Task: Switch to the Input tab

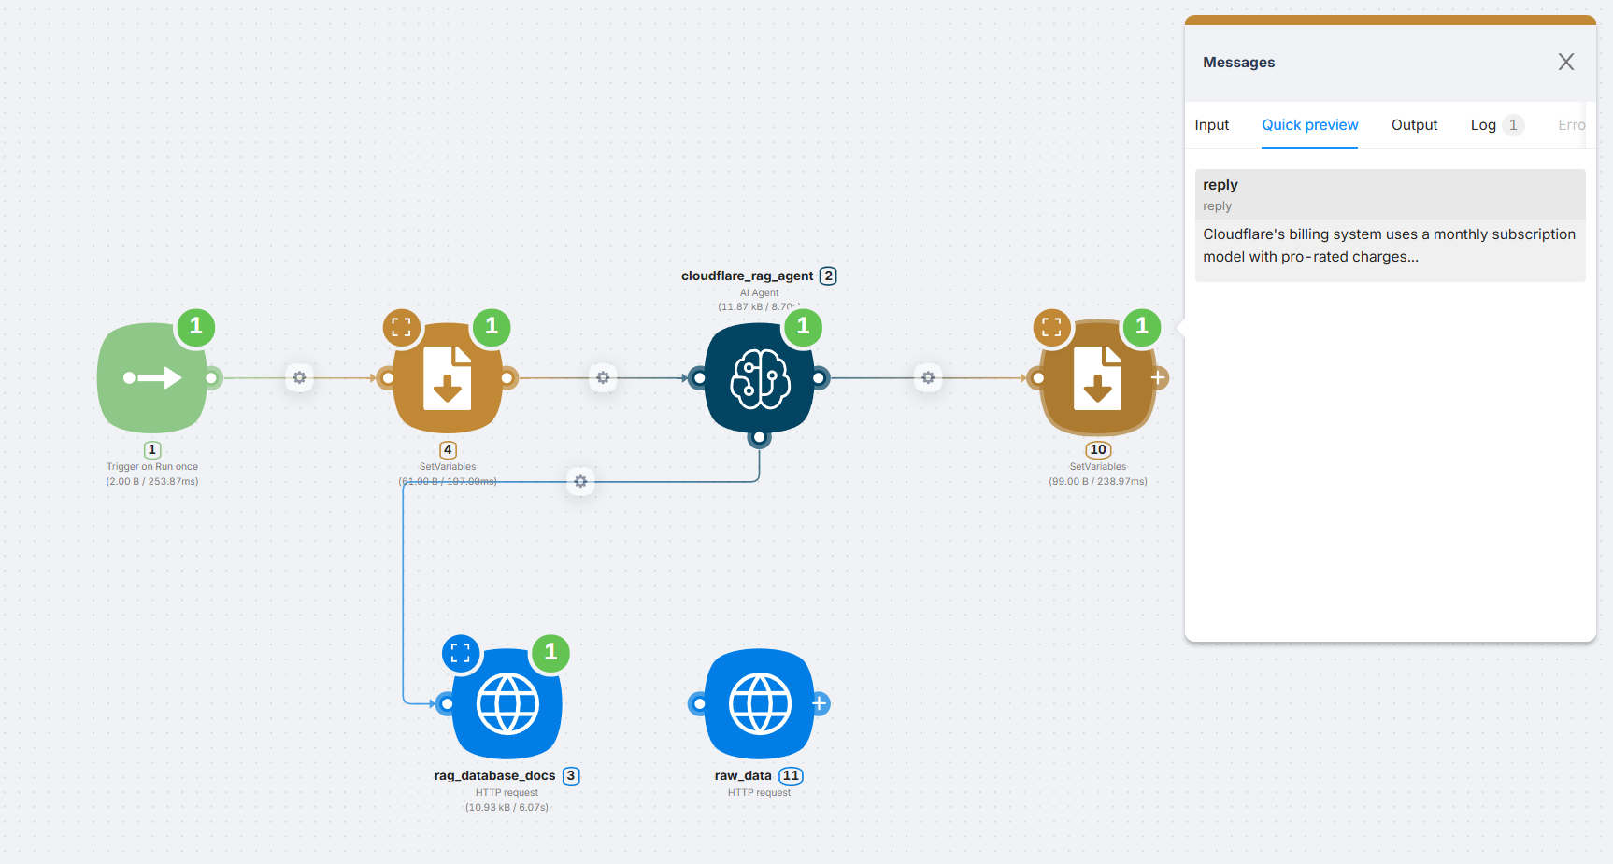Action: click(1211, 125)
